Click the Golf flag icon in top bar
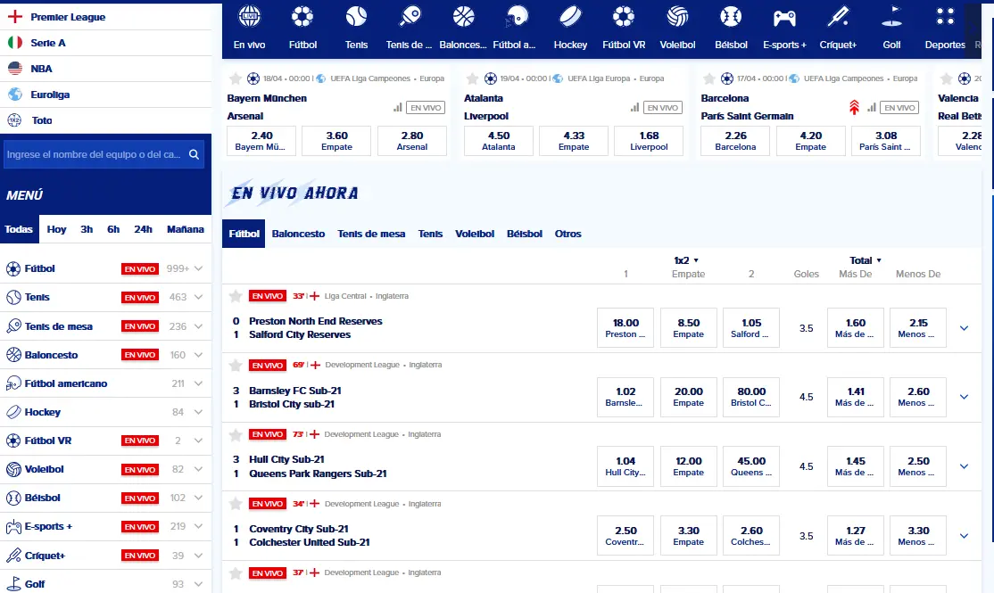This screenshot has height=593, width=994. 891,17
